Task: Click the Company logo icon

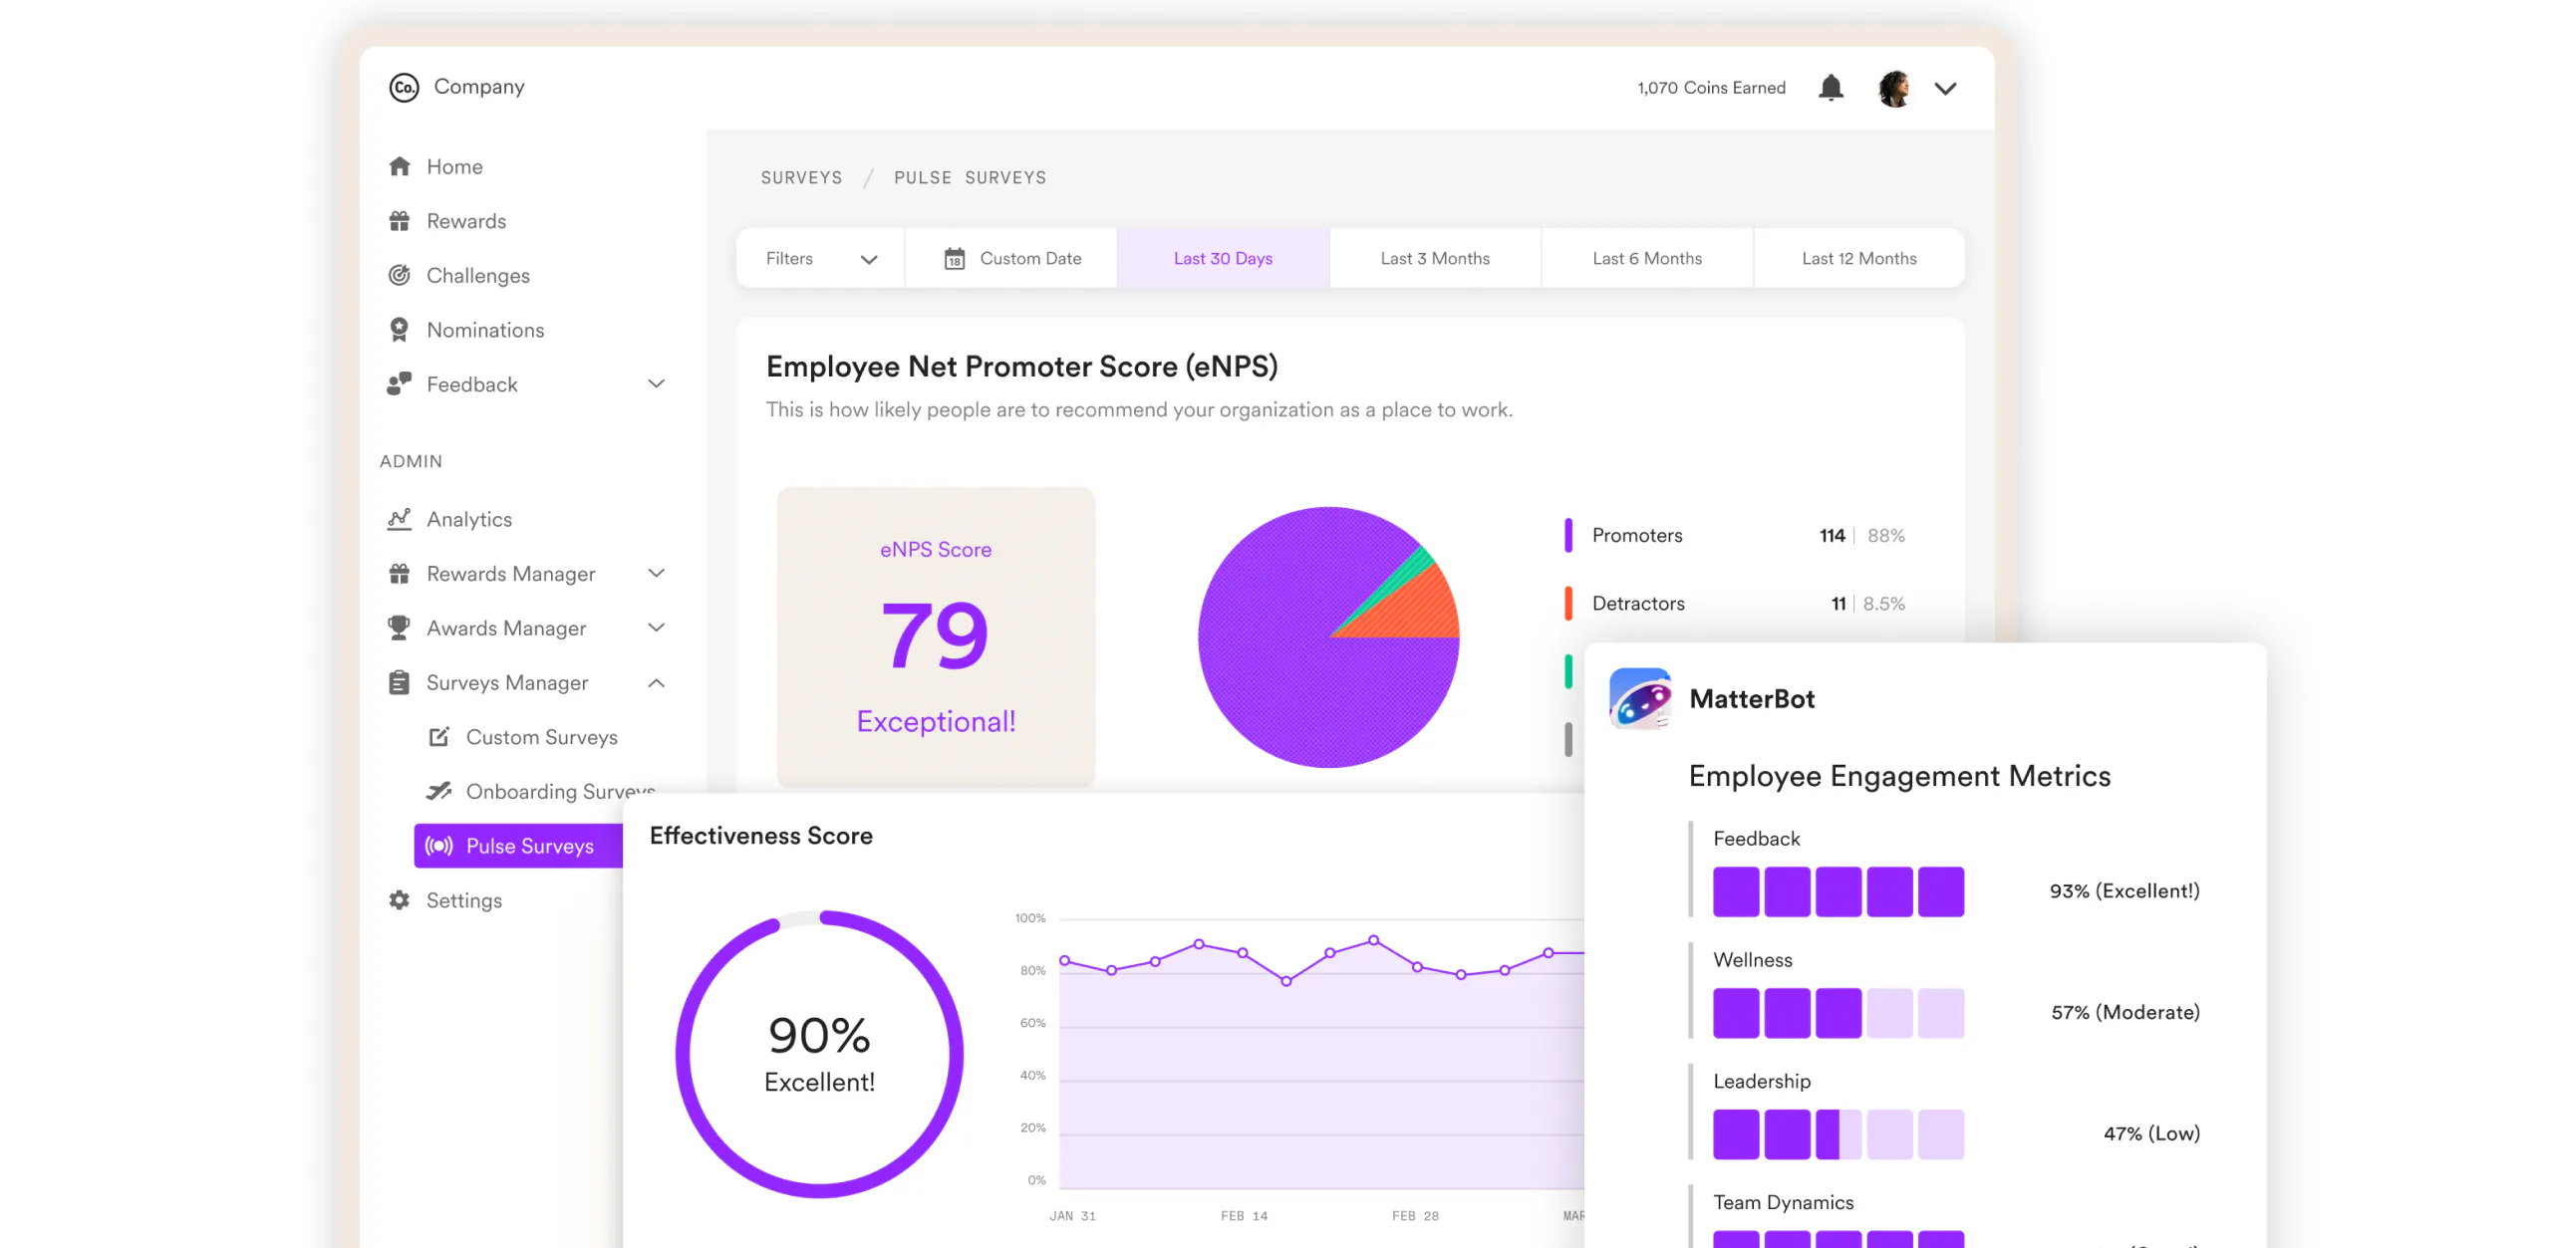Action: coord(404,88)
